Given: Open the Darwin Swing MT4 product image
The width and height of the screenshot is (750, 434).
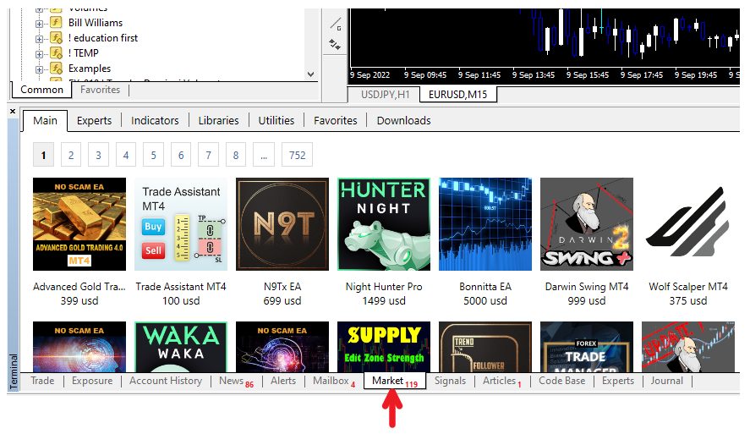Looking at the screenshot, I should 587,224.
